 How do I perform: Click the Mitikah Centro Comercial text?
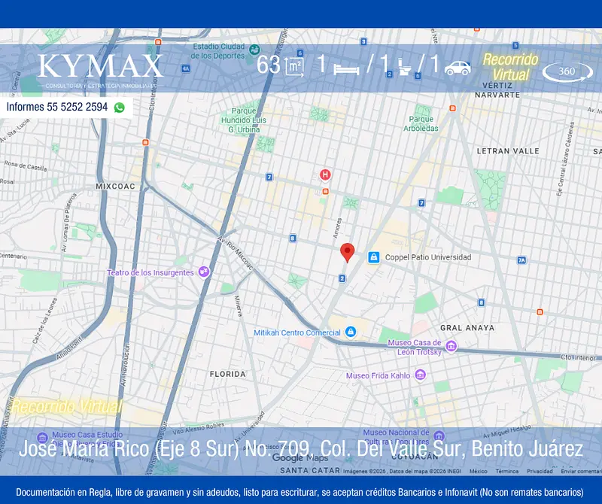pyautogui.click(x=297, y=332)
